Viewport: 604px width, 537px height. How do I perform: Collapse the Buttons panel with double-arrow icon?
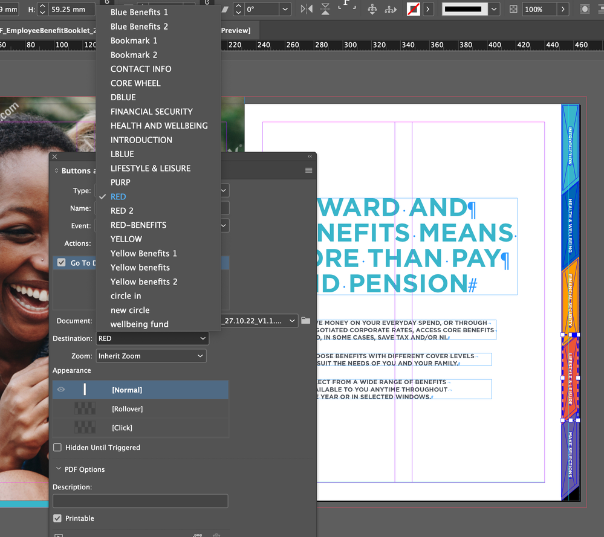[x=310, y=156]
